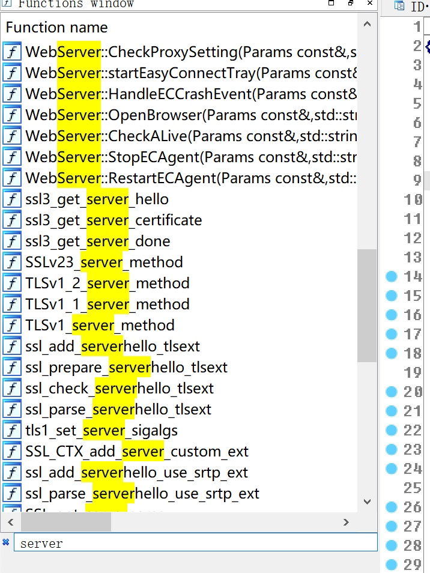Click function icon beside ssl_add_serverhello_use_srtp_ext

(12, 473)
